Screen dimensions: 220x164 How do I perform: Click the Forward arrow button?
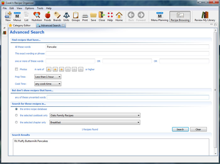click(x=141, y=17)
